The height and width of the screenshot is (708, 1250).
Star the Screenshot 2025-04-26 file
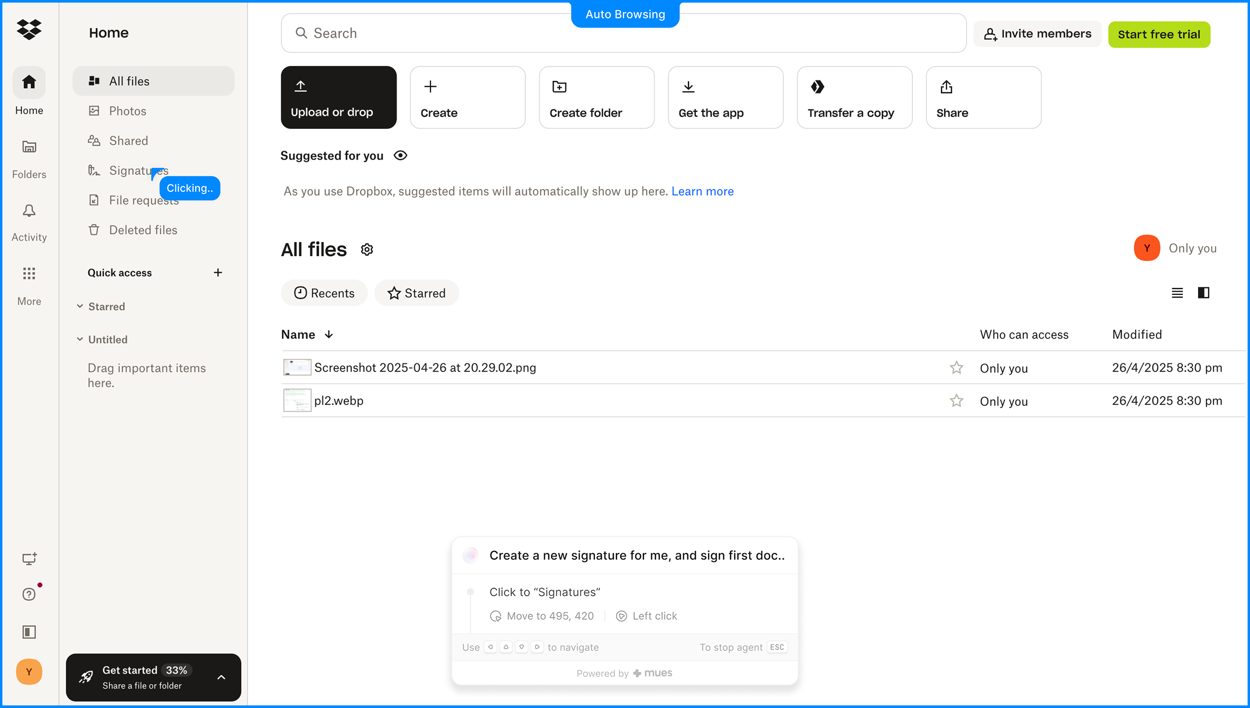[x=956, y=368]
